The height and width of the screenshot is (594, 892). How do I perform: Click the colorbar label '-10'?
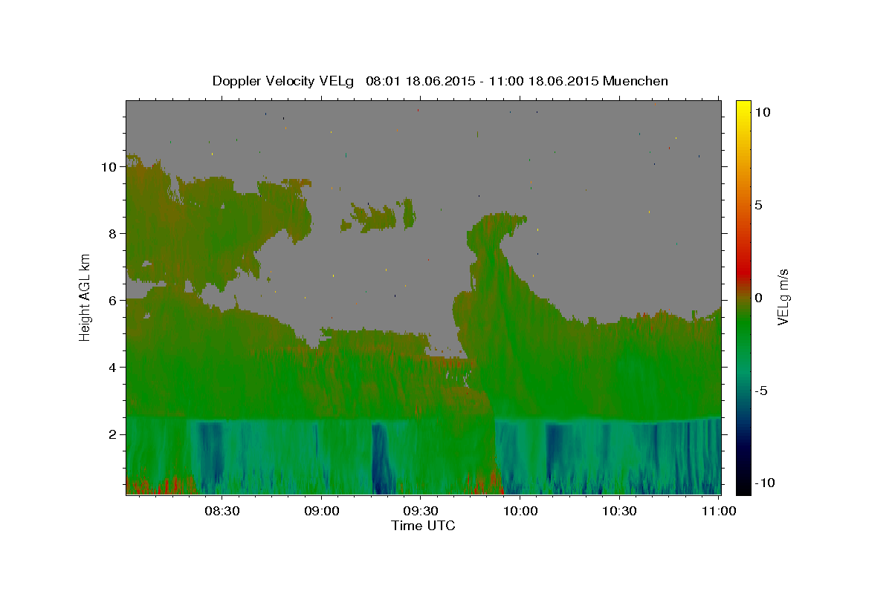764,483
